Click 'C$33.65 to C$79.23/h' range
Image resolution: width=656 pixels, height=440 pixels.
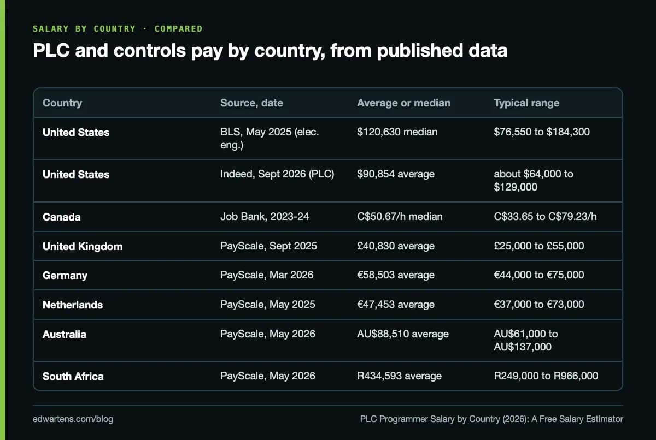tap(545, 217)
